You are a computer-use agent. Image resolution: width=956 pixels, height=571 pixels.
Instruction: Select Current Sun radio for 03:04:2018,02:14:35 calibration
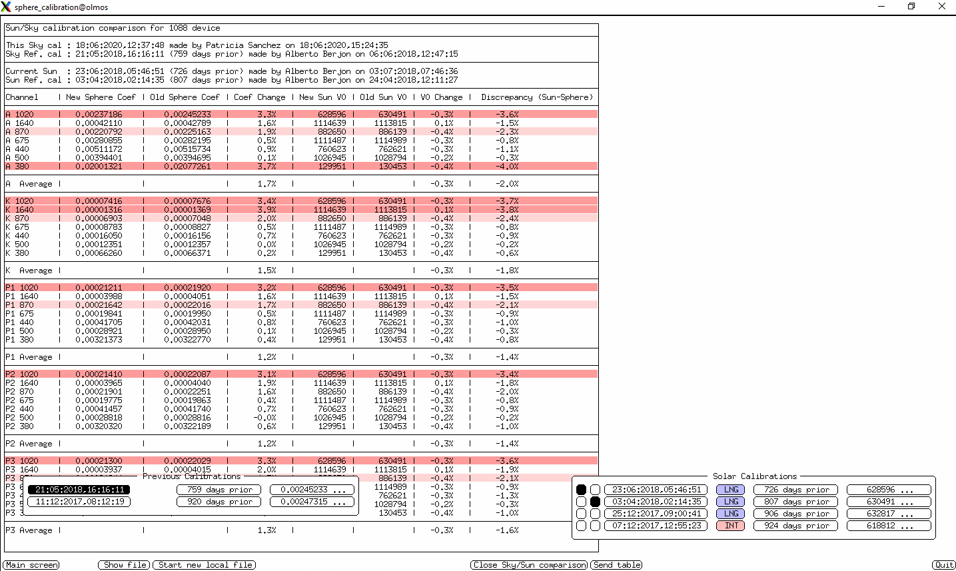point(582,502)
